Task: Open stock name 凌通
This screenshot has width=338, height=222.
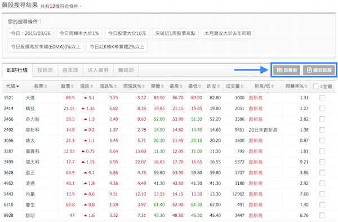Action: click(x=30, y=184)
